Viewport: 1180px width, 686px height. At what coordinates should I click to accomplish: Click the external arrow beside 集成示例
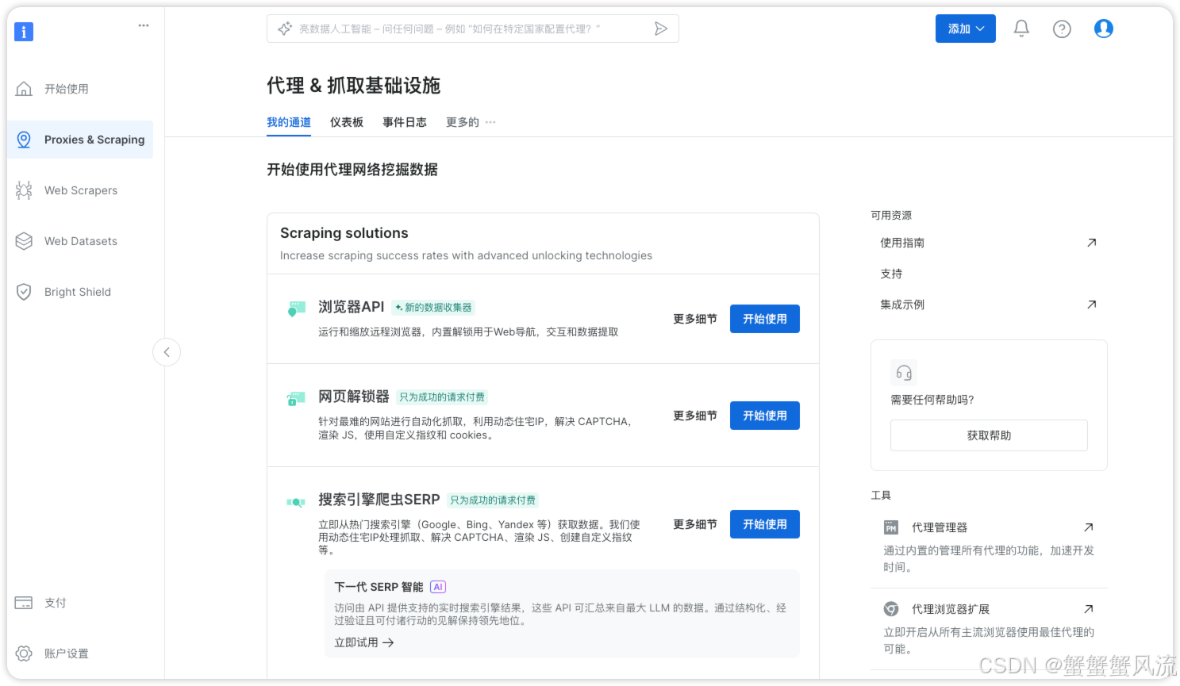1092,305
